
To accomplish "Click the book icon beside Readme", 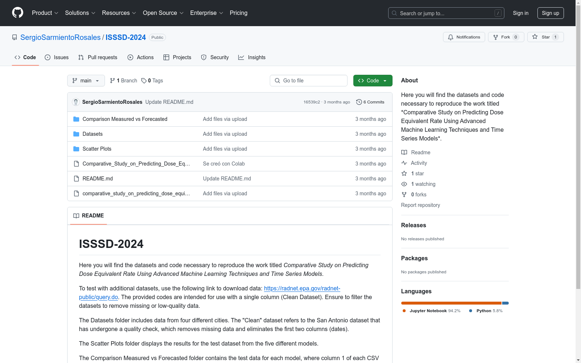I will pyautogui.click(x=404, y=152).
